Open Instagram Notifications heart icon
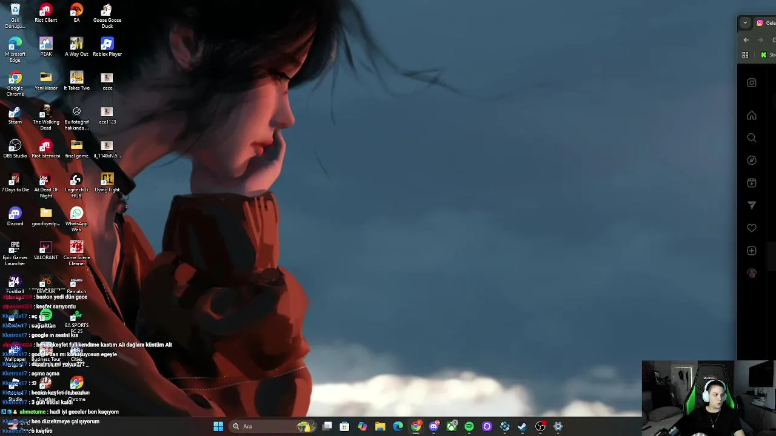The image size is (776, 436). (x=752, y=228)
